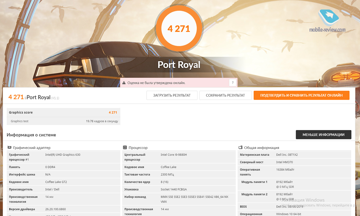Click north bridge value 'Intel HM370'
This screenshot has height=216, width=360.
tap(284, 162)
